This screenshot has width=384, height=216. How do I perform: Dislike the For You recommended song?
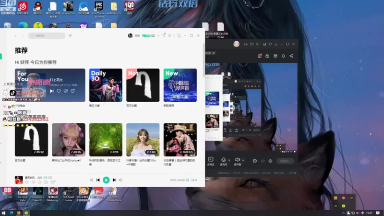point(66,91)
